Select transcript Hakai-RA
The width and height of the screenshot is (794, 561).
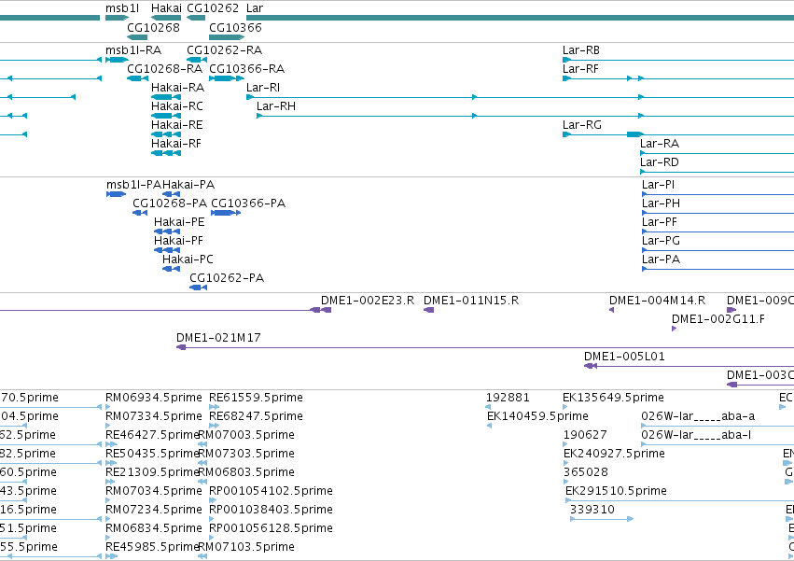[177, 88]
